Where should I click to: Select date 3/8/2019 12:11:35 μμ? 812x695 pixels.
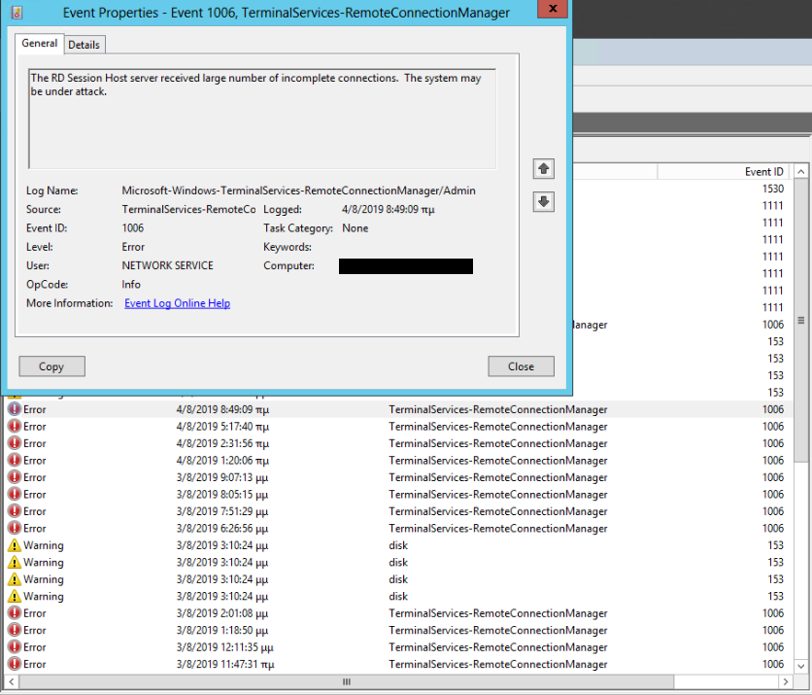224,647
